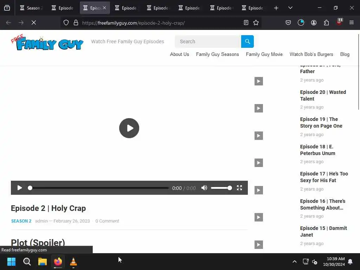The width and height of the screenshot is (360, 270).
Task: Click the Firefox taskbar icon
Action: coord(58,262)
